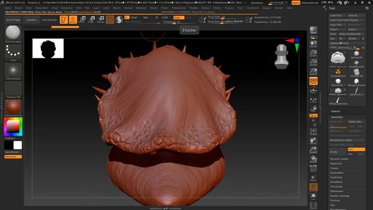The height and width of the screenshot is (210, 373).
Task: Open the Texture Off selector
Action: [13, 89]
